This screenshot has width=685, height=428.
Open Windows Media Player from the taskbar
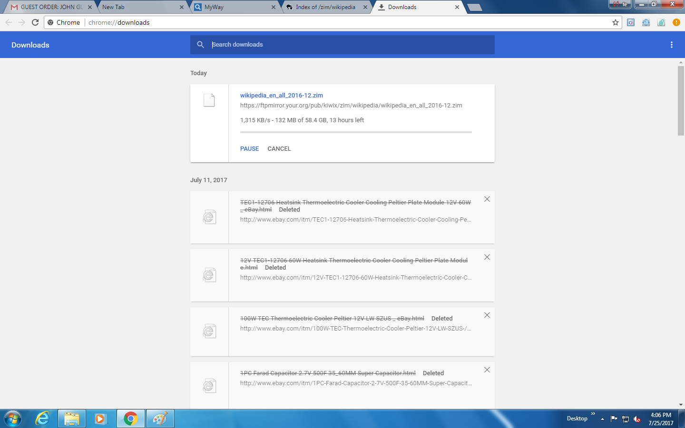tap(100, 418)
